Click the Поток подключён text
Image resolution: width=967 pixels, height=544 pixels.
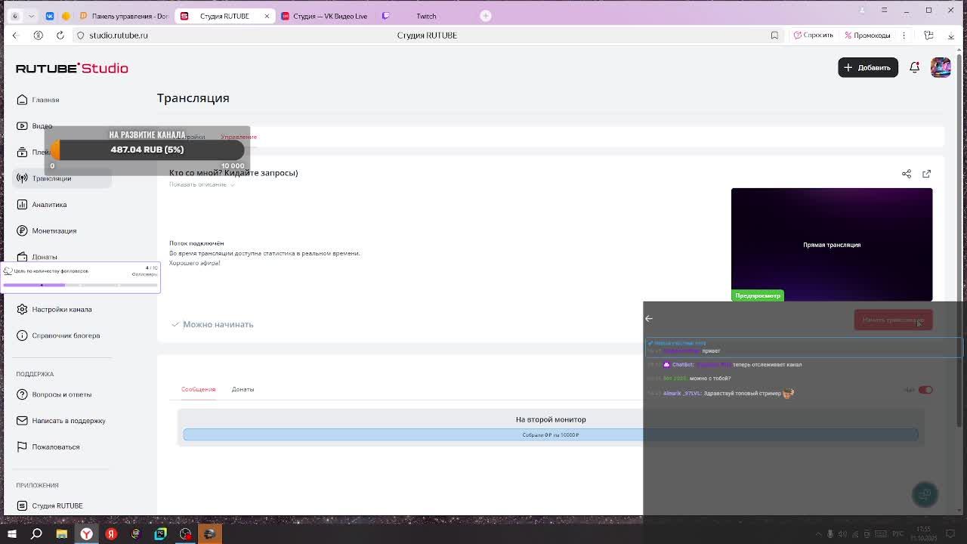196,243
